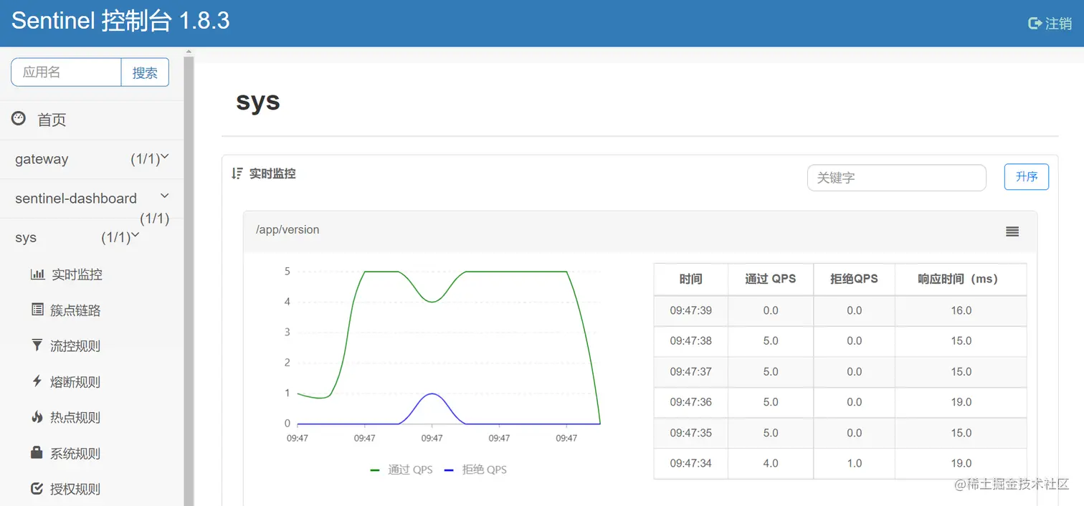Focus the 应用名 search input

(x=66, y=72)
